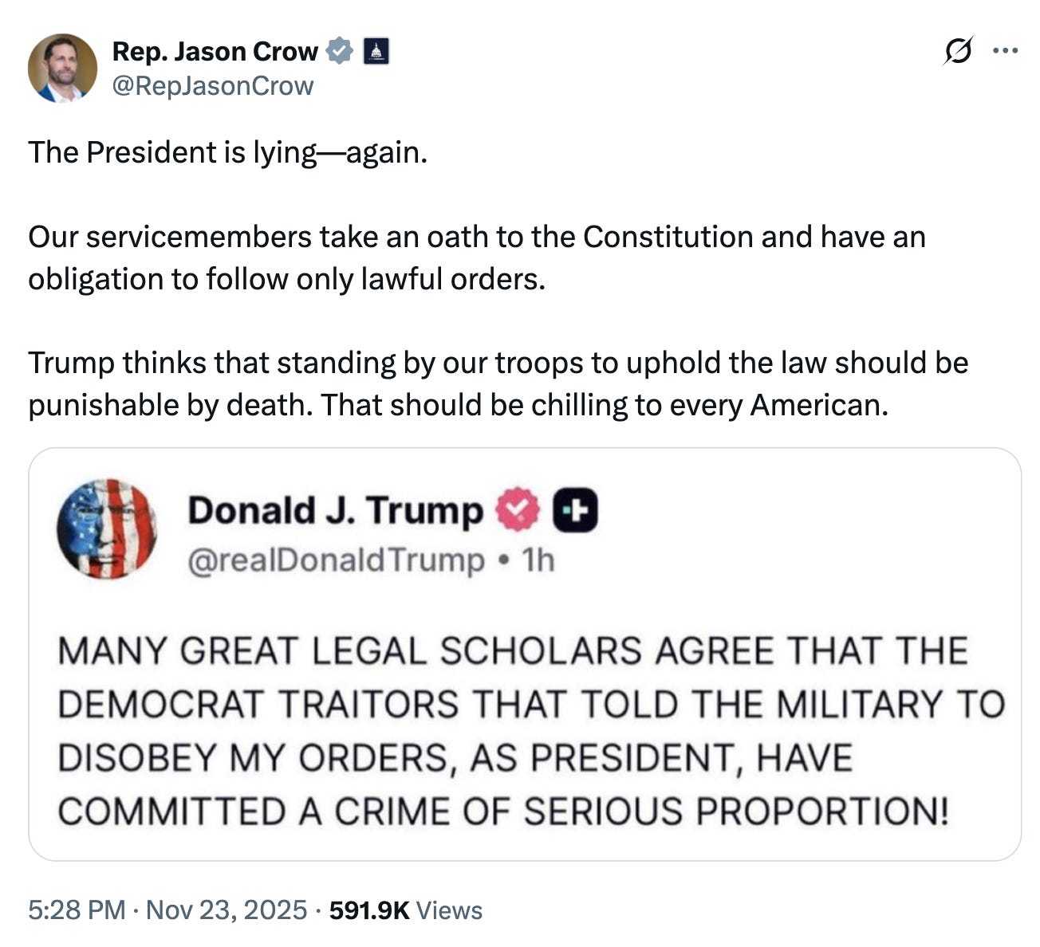Screen dimensions: 1040x947
Task: Click the Rep. Jason Crow display name
Action: pyautogui.click(x=215, y=51)
